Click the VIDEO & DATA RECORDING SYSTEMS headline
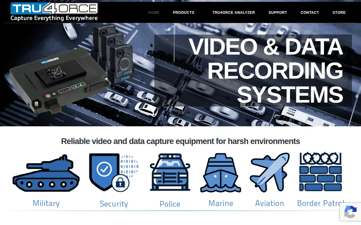Image resolution: width=361 pixels, height=225 pixels. (x=266, y=70)
